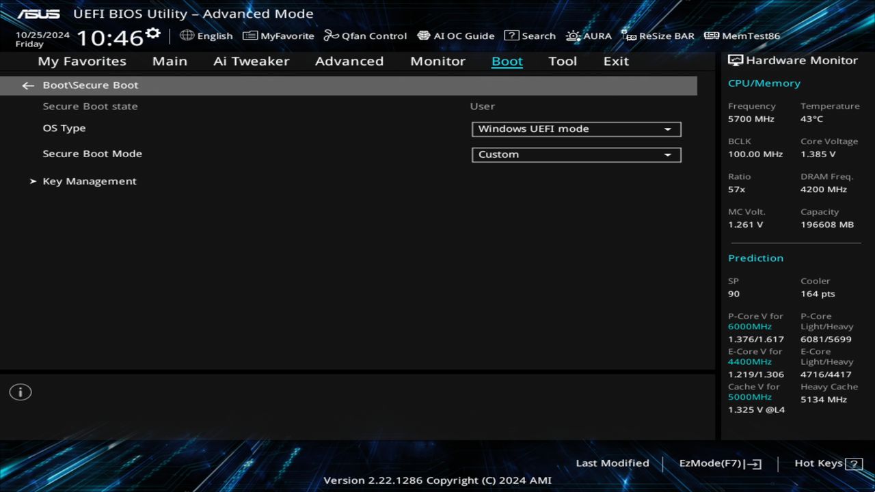Switch to EzMode via the F7 button
This screenshot has height=492, width=875.
[719, 463]
